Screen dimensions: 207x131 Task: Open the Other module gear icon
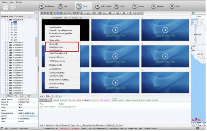pyautogui.click(x=172, y=6)
